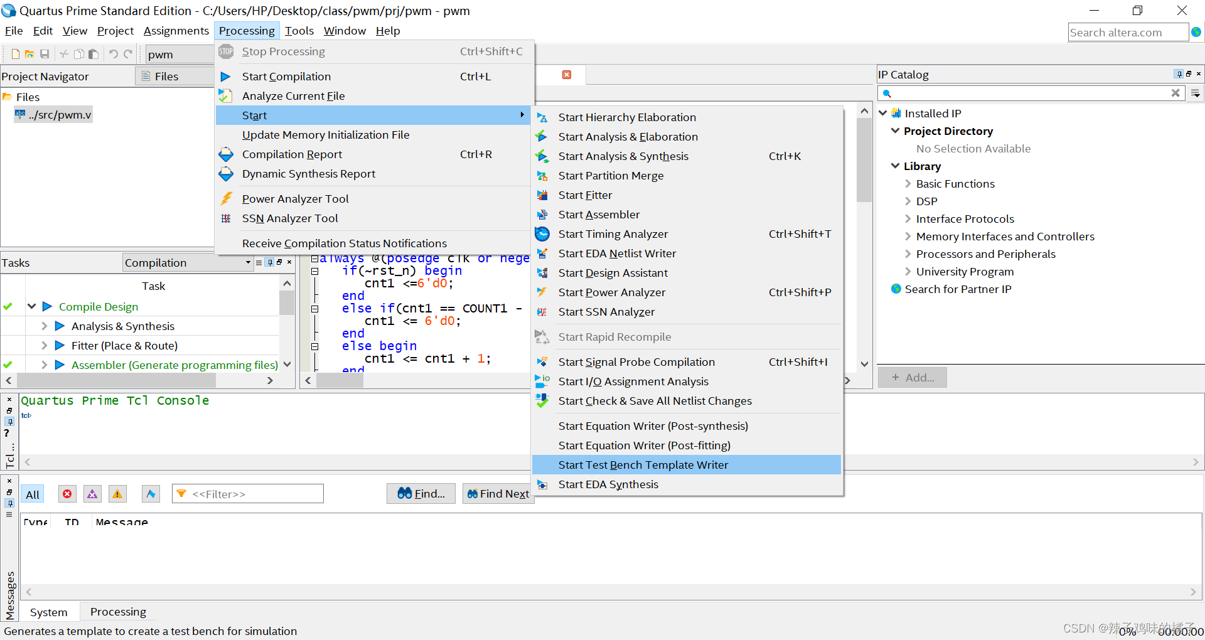Click the SSN Analyzer Tool icon
This screenshot has width=1205, height=640.
227,218
